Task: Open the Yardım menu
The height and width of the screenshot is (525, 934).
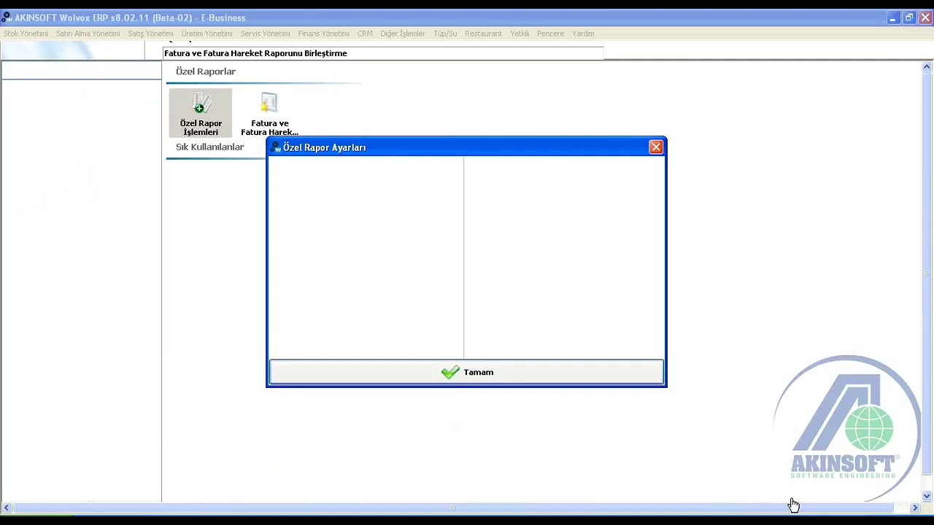Action: (x=583, y=34)
